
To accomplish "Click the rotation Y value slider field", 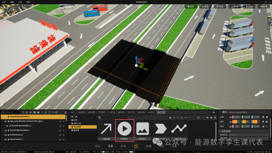I will pyautogui.click(x=246, y=122).
